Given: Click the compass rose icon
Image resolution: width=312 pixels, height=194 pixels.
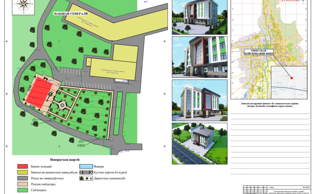Looking at the screenshot, I should point(23,6).
